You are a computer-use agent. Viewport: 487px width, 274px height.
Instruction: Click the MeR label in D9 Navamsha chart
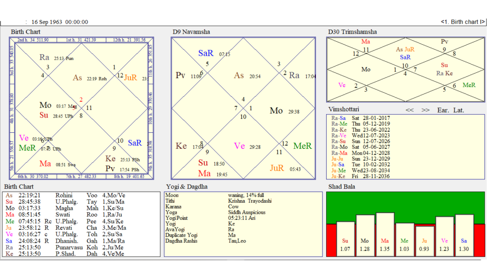click(302, 146)
